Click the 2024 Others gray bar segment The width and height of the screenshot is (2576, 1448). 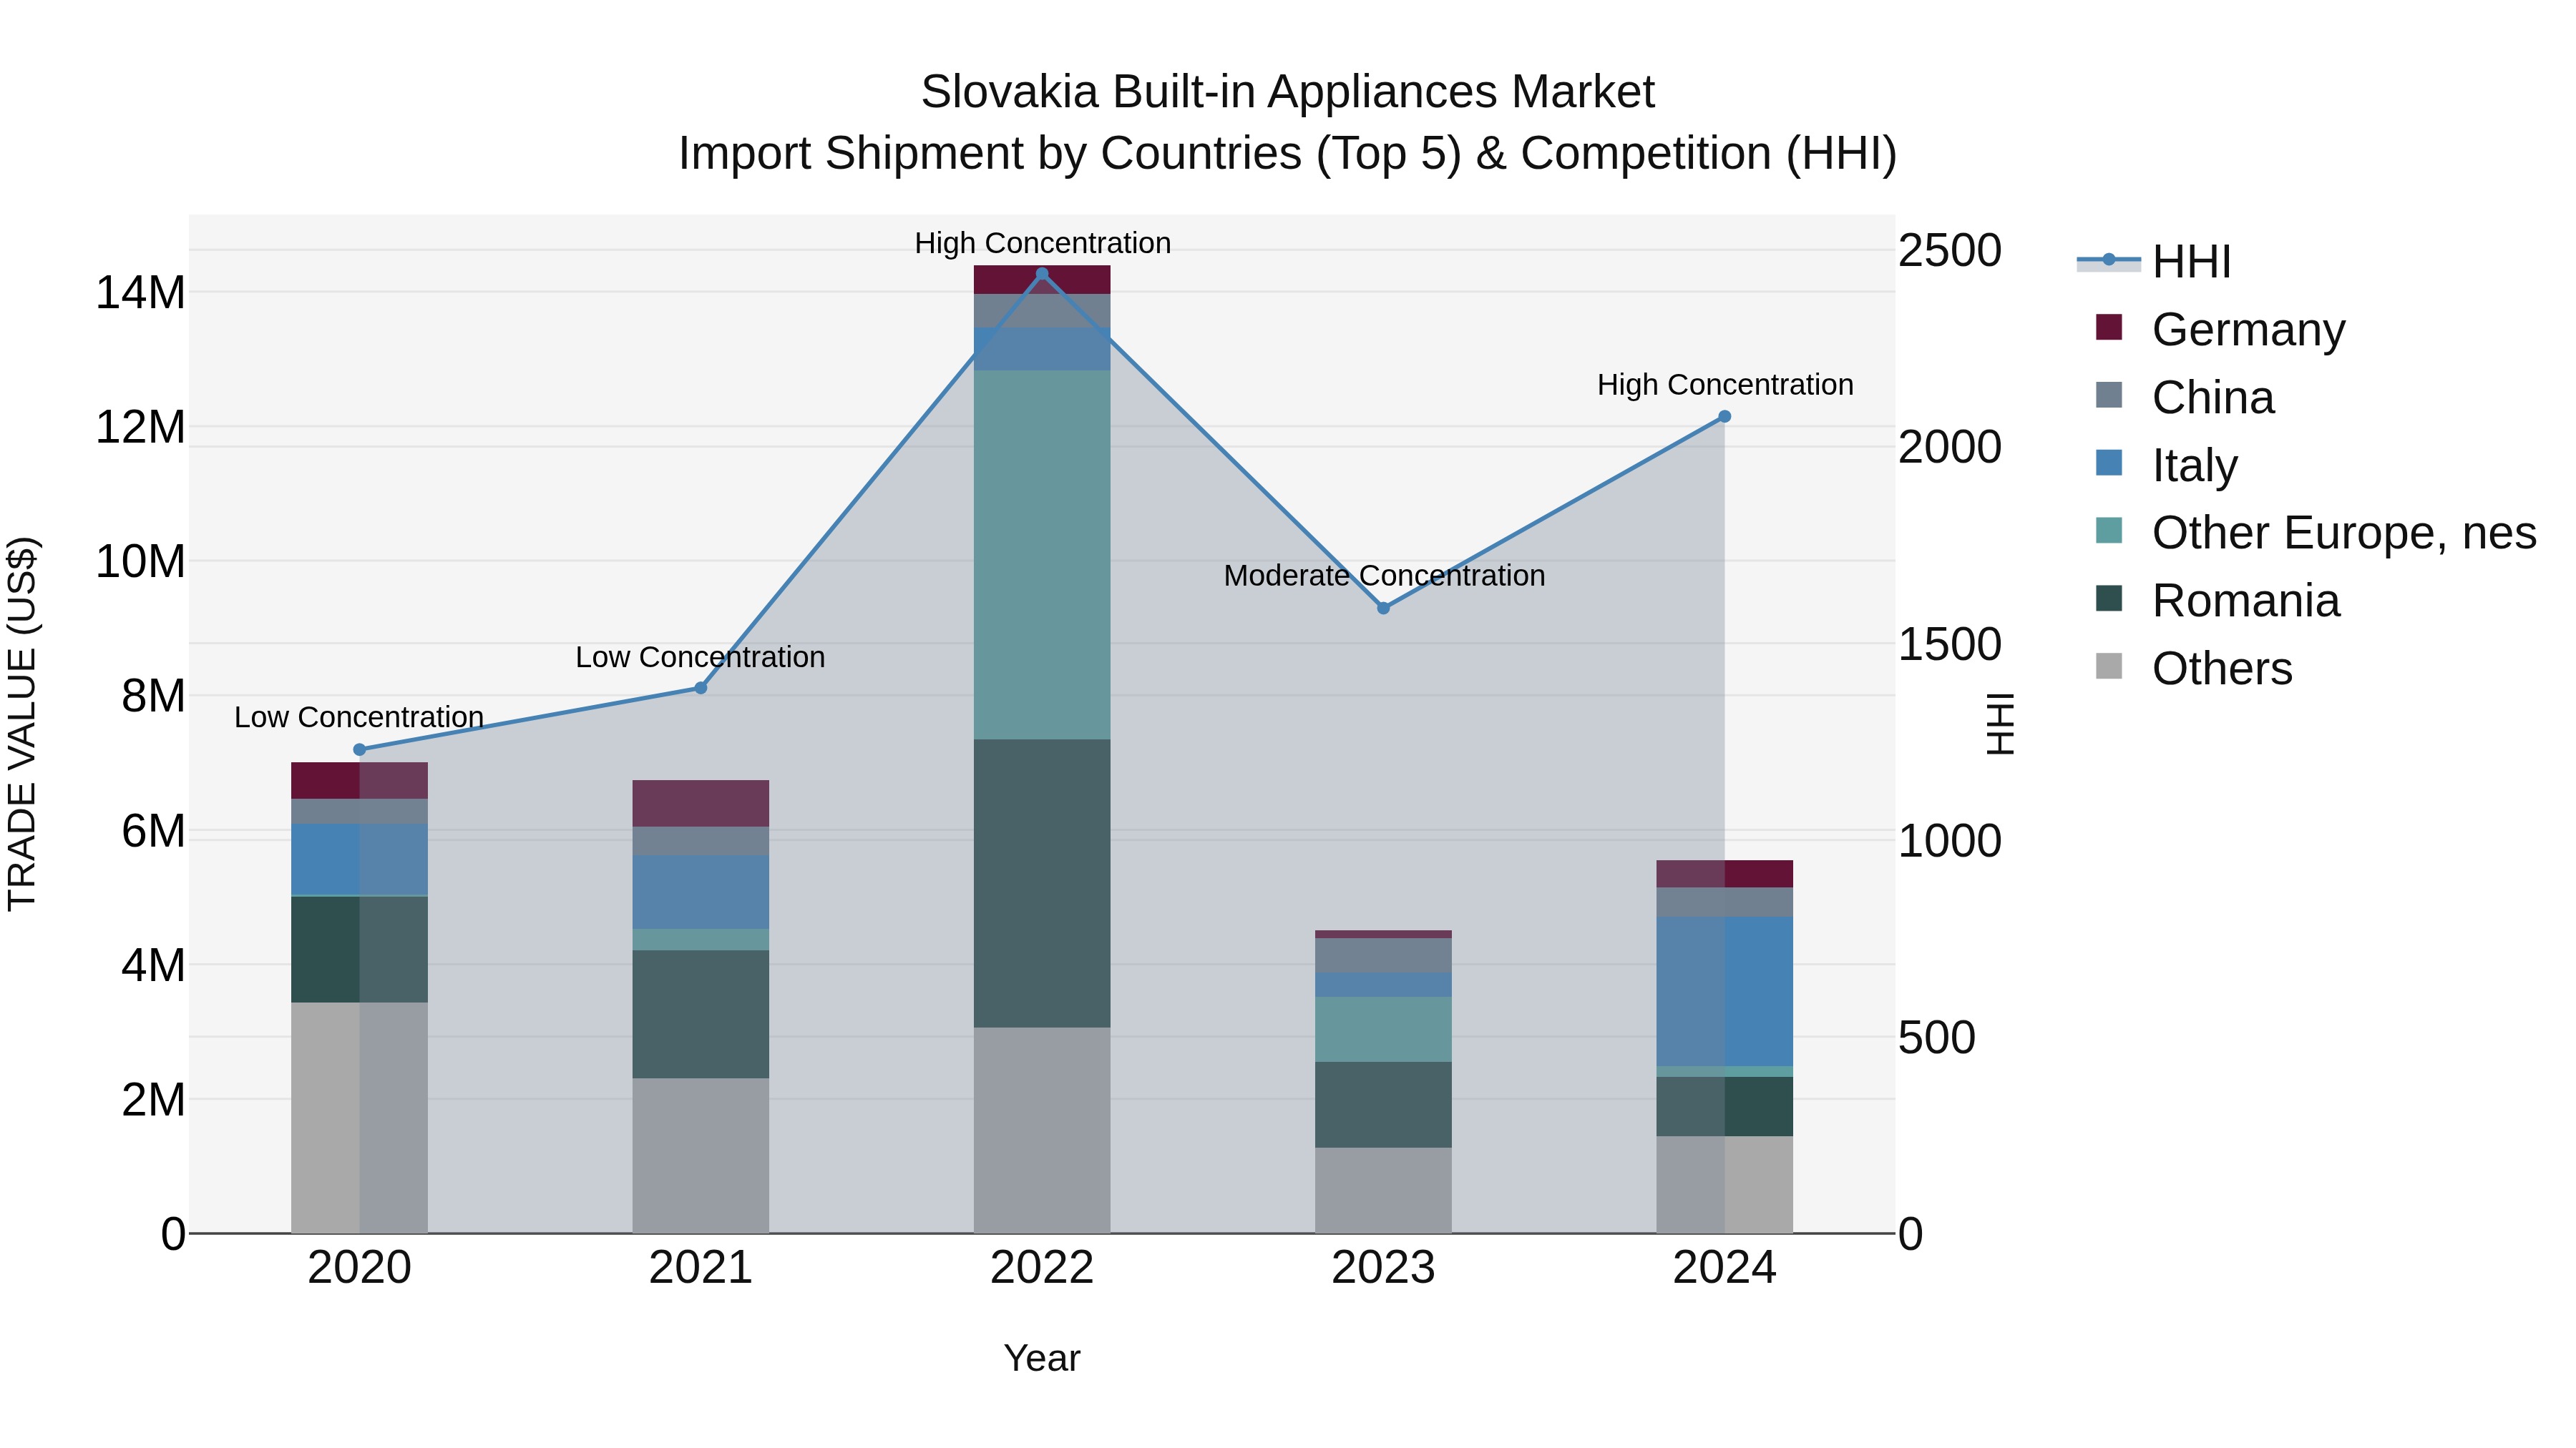tap(1725, 1184)
